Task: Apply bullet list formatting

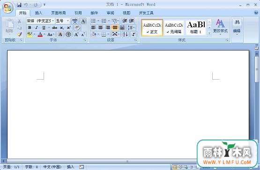Action: tap(93, 21)
